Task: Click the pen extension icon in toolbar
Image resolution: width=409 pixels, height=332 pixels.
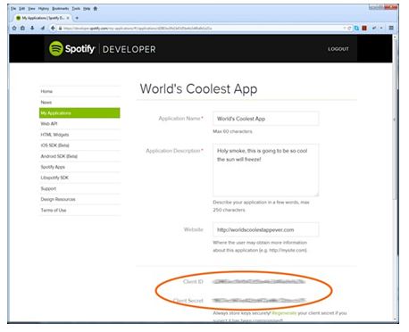Action: coord(374,28)
